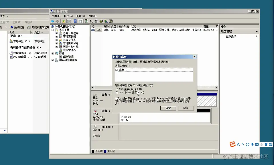Select 磁盘管理 in the console tree

(68, 57)
